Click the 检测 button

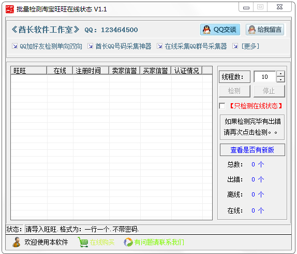click(234, 91)
